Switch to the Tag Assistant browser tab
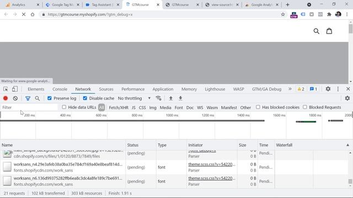 coord(101,5)
